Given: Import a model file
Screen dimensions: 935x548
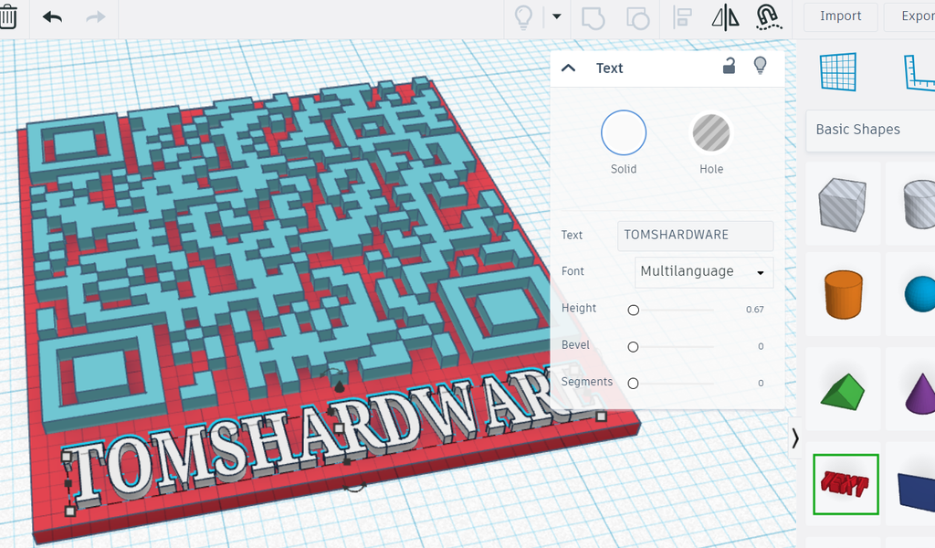Looking at the screenshot, I should [x=839, y=16].
